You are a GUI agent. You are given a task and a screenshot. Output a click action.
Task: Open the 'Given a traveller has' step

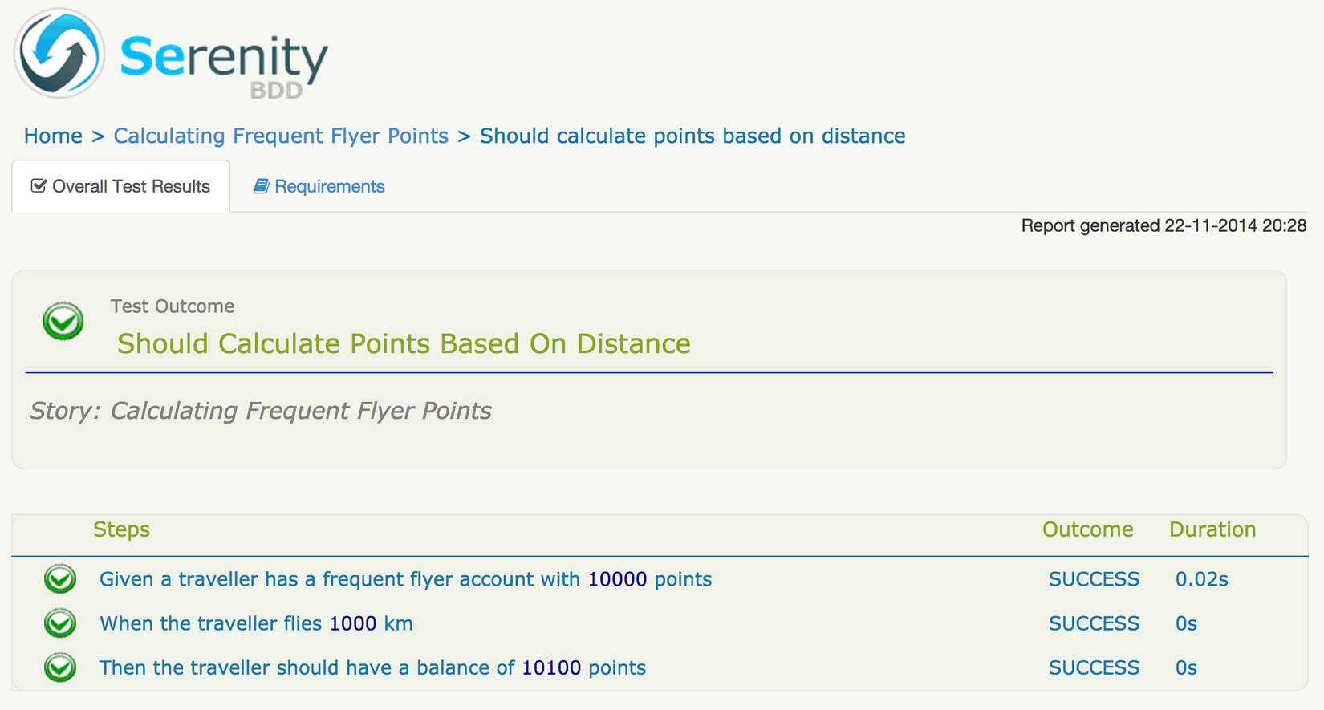point(405,579)
